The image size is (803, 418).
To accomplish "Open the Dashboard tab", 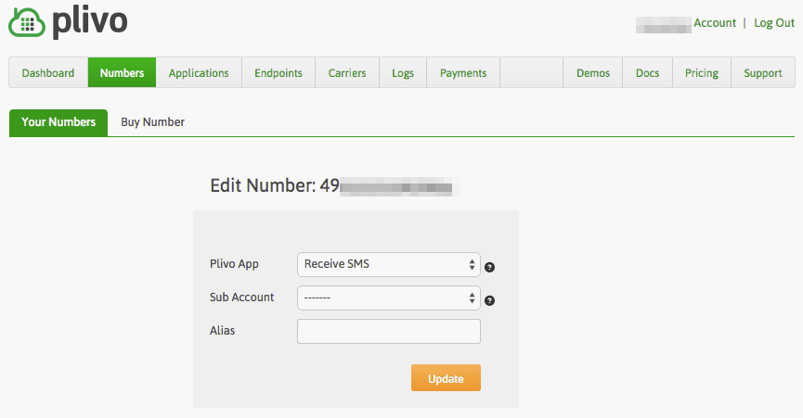I will point(48,72).
